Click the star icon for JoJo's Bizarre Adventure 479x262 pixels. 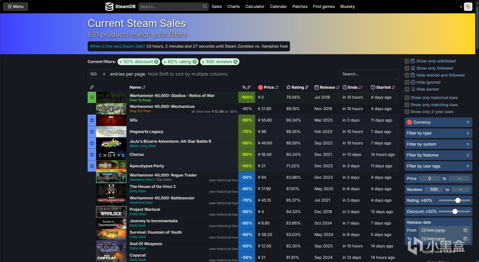tap(92, 143)
